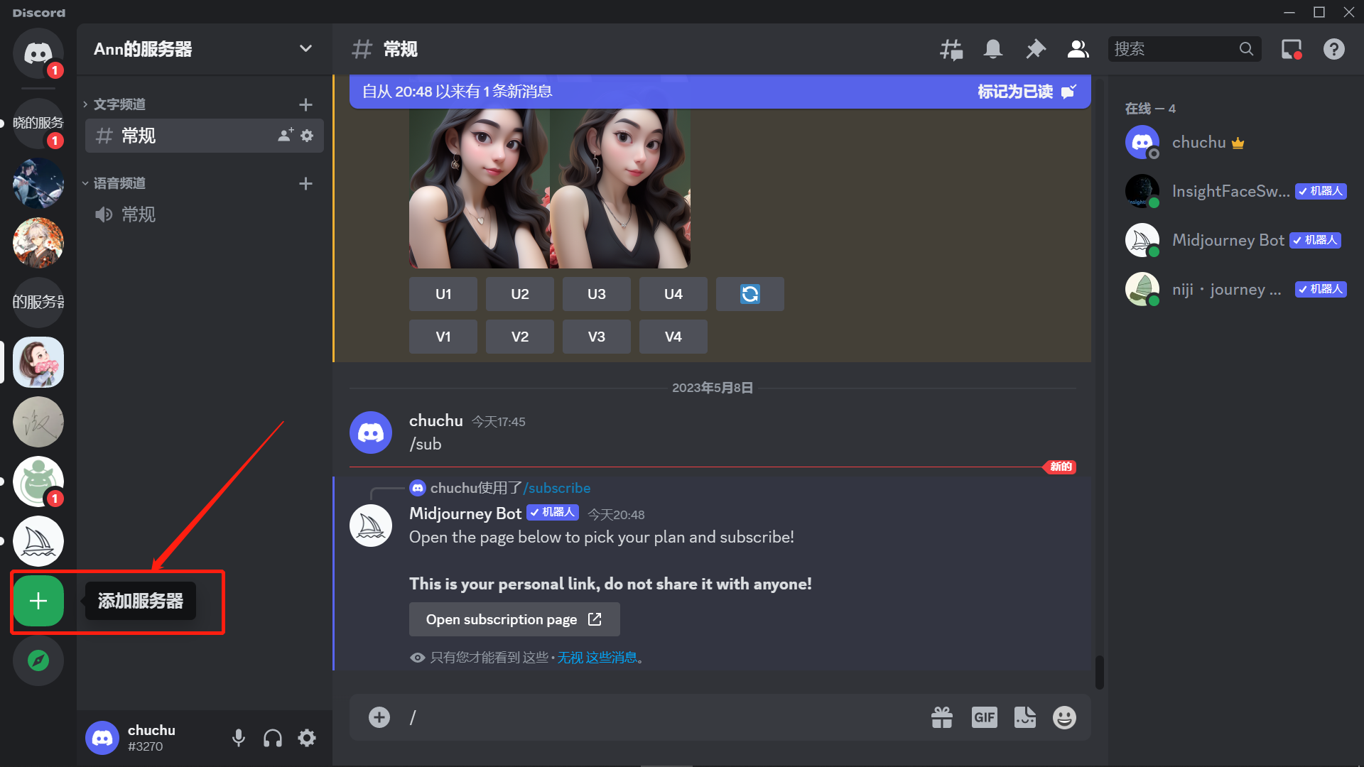Click the 无视 这些消息 dismiss link

coord(597,658)
